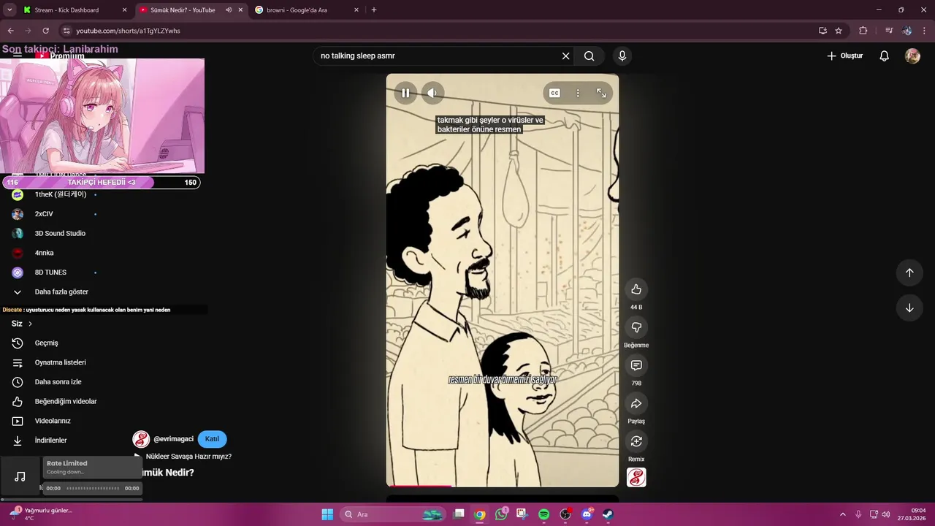Screen dimensions: 935x526
Task: Open the @evrimagaci channel link
Action: (x=173, y=439)
